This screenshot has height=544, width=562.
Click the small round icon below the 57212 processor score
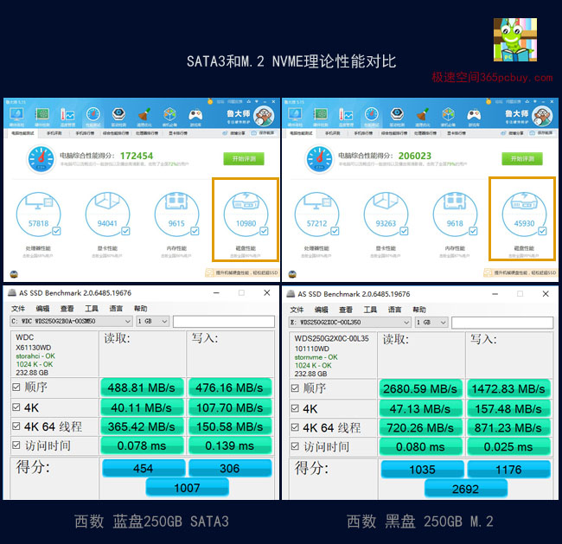[292, 274]
